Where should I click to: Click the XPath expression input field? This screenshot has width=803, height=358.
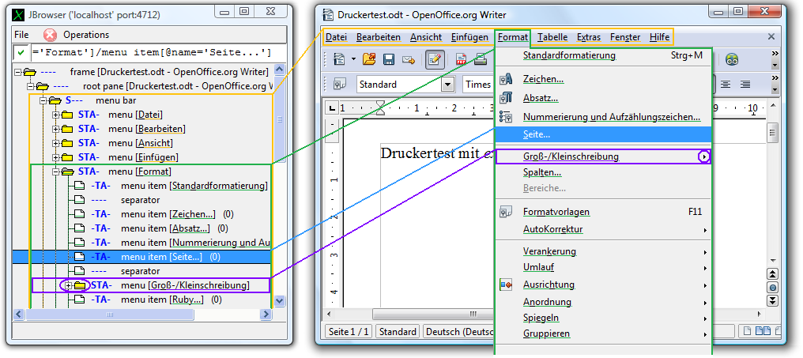pyautogui.click(x=150, y=53)
